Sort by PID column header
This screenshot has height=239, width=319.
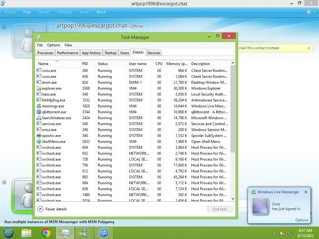point(88,64)
